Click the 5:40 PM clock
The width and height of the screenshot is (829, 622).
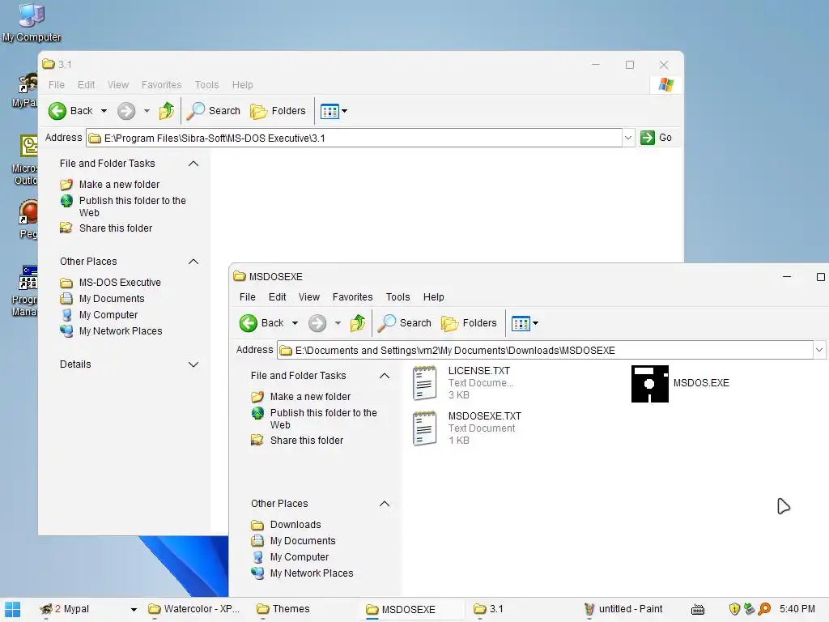click(797, 609)
